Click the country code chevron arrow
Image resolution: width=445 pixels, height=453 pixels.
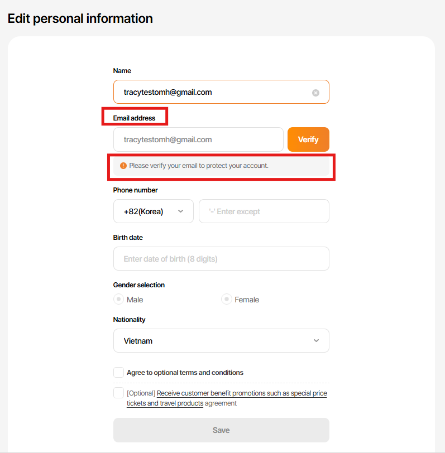pos(180,211)
